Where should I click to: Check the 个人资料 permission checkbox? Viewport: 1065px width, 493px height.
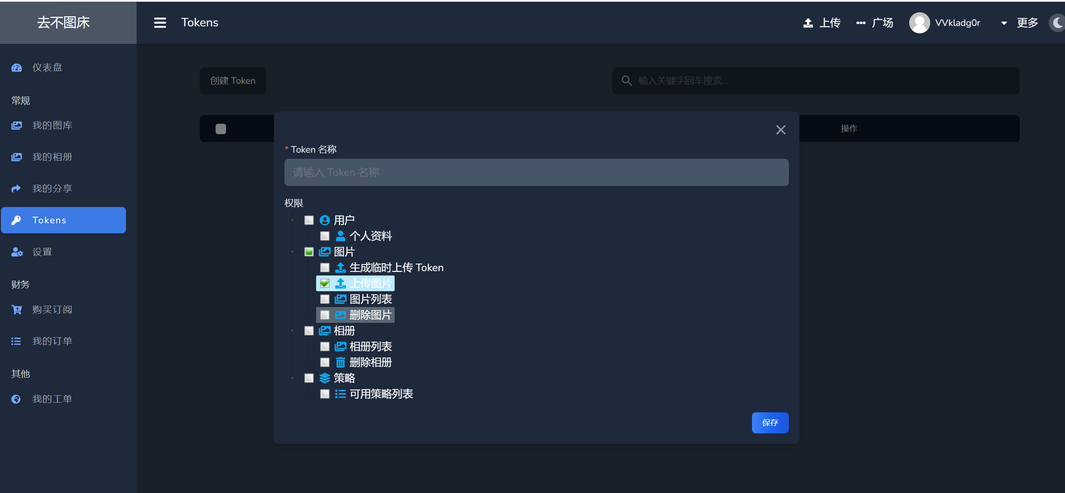325,236
